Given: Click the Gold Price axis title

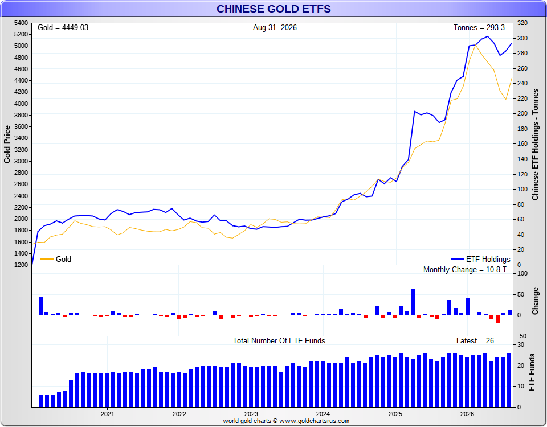Looking at the screenshot, I should [7, 144].
